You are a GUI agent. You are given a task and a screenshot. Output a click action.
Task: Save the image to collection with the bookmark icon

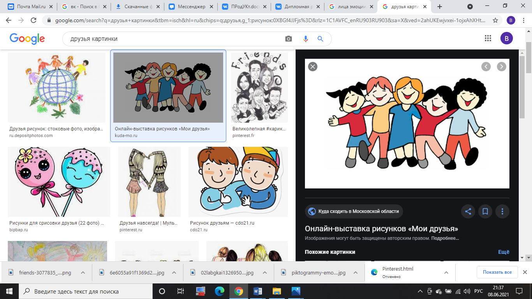pyautogui.click(x=485, y=211)
